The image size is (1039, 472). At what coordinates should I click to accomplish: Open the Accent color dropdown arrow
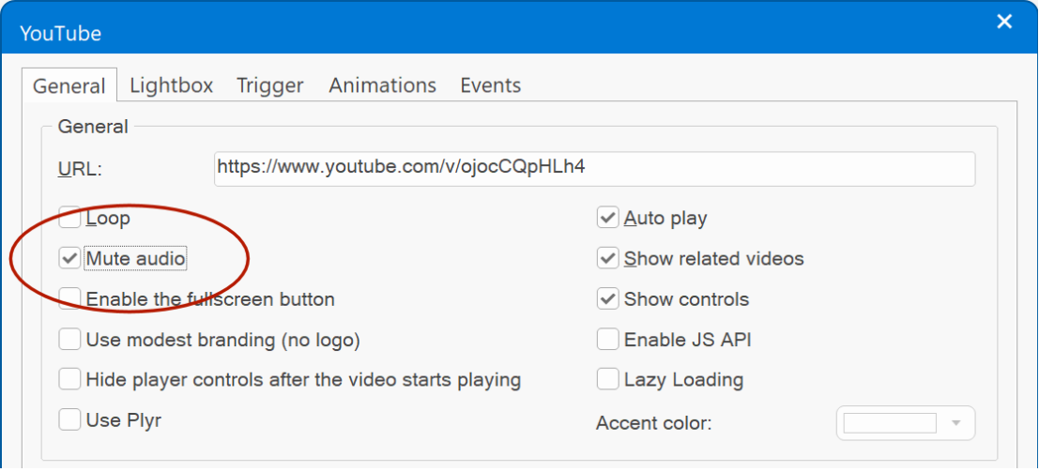pos(955,423)
